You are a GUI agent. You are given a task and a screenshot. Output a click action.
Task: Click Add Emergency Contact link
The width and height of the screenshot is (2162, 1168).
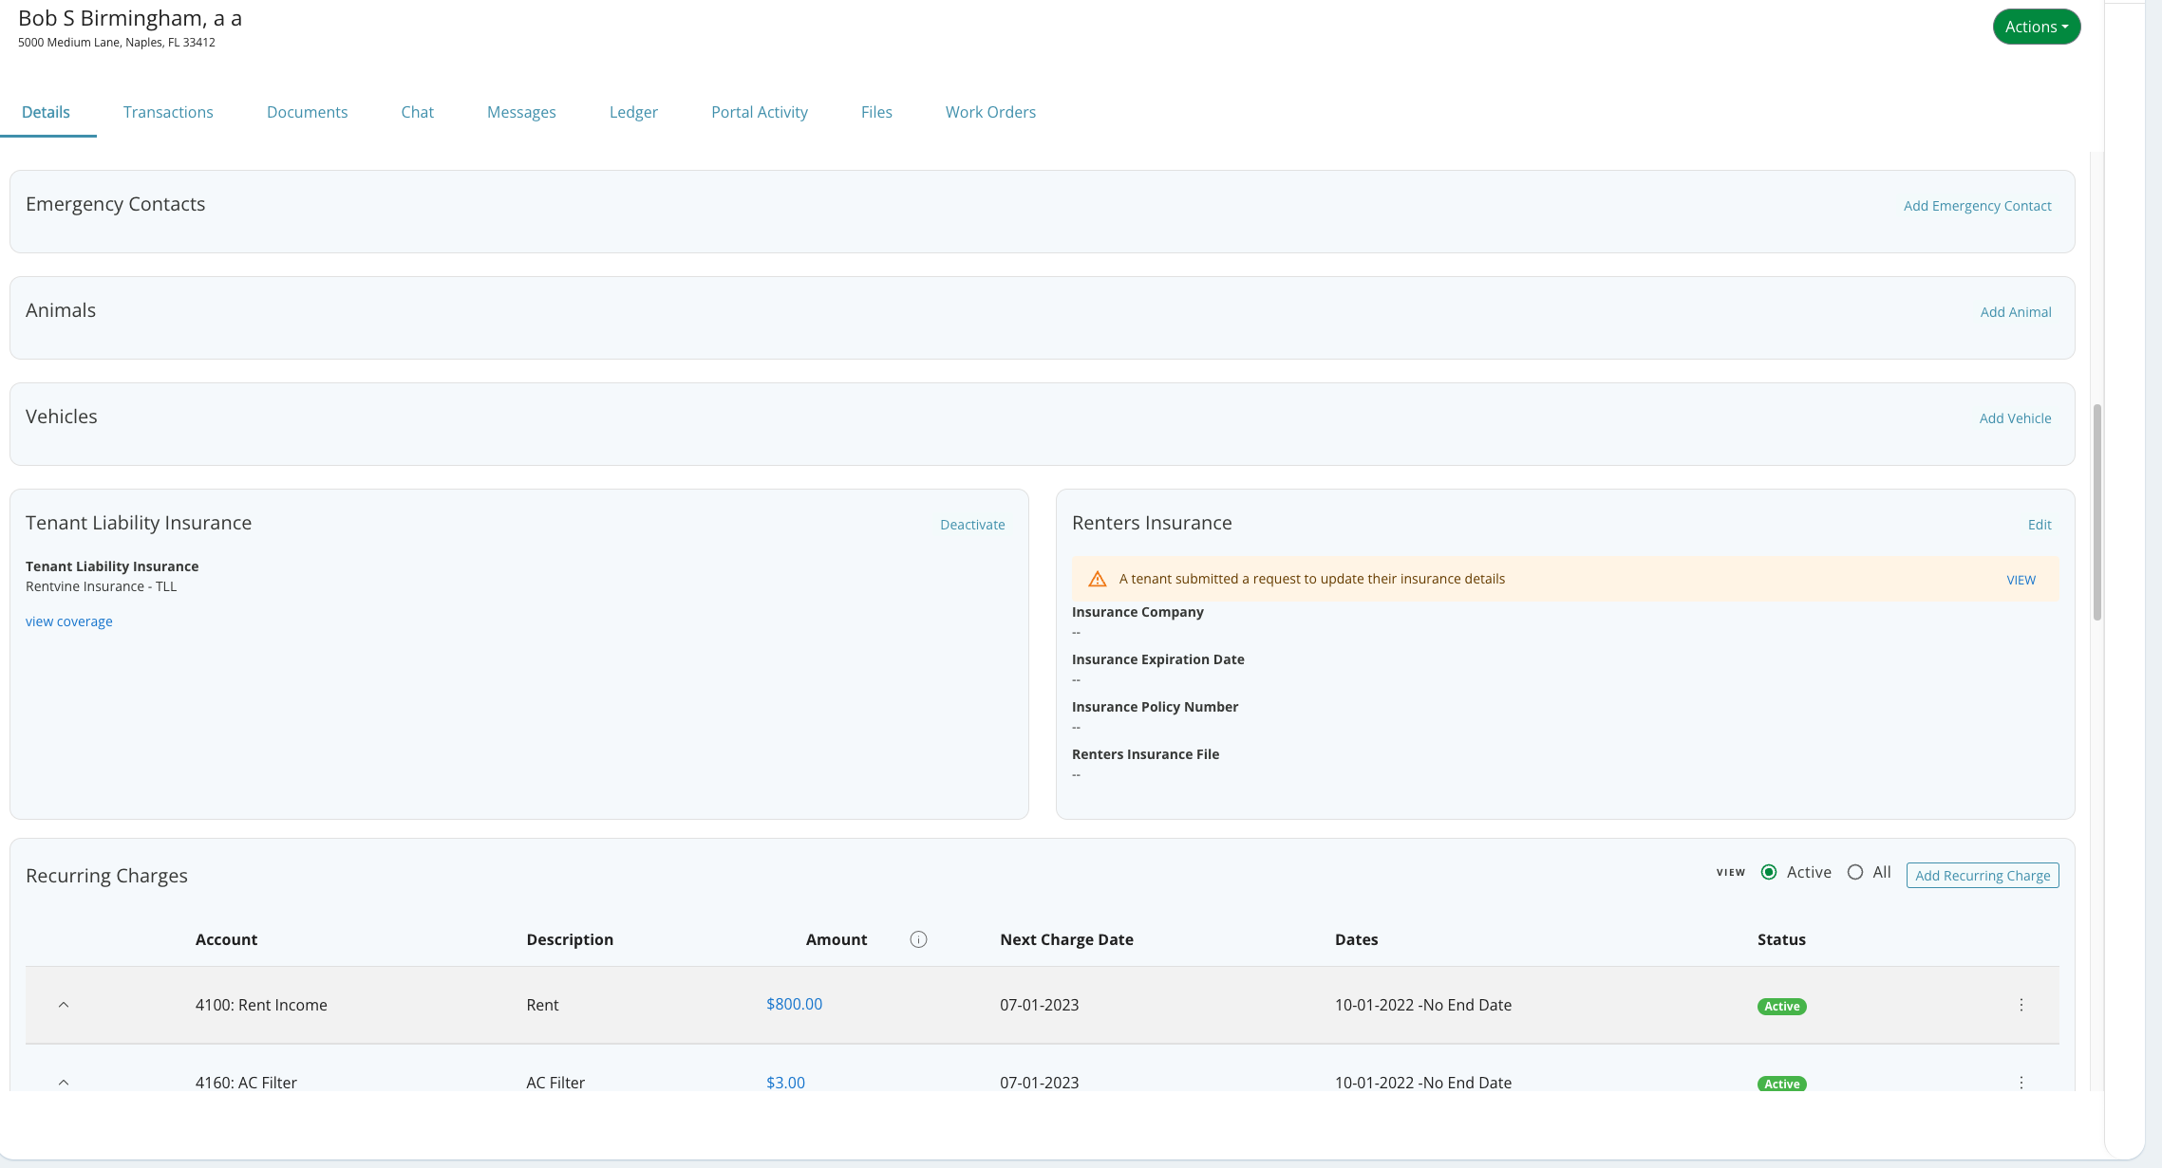tap(1977, 206)
